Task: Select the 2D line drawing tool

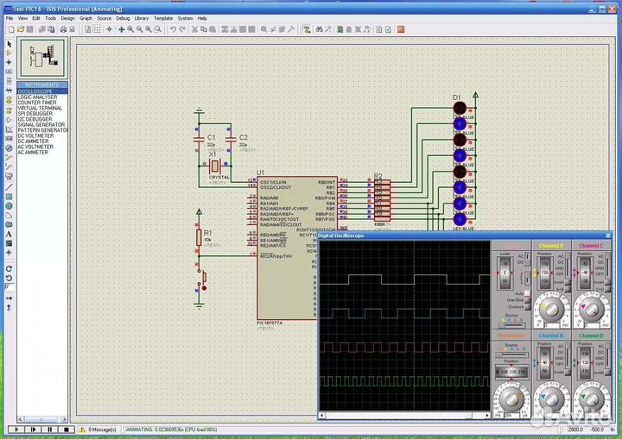Action: [10, 187]
